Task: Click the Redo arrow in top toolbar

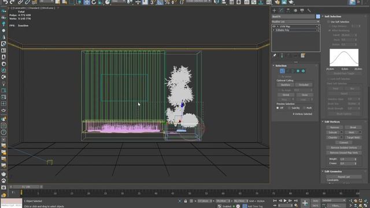Action: click(12, 2)
